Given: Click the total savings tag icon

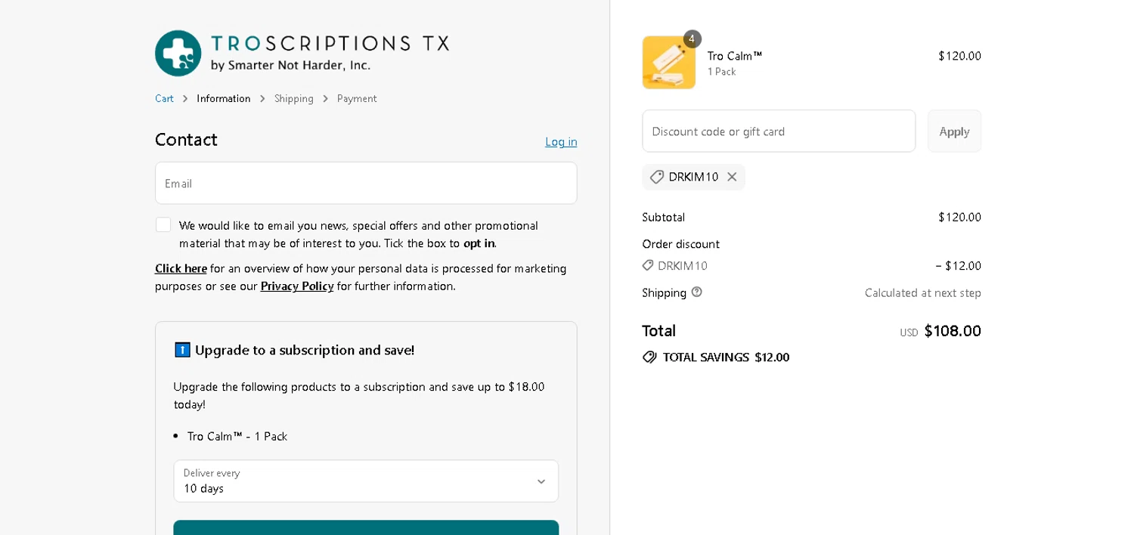Looking at the screenshot, I should (x=649, y=357).
